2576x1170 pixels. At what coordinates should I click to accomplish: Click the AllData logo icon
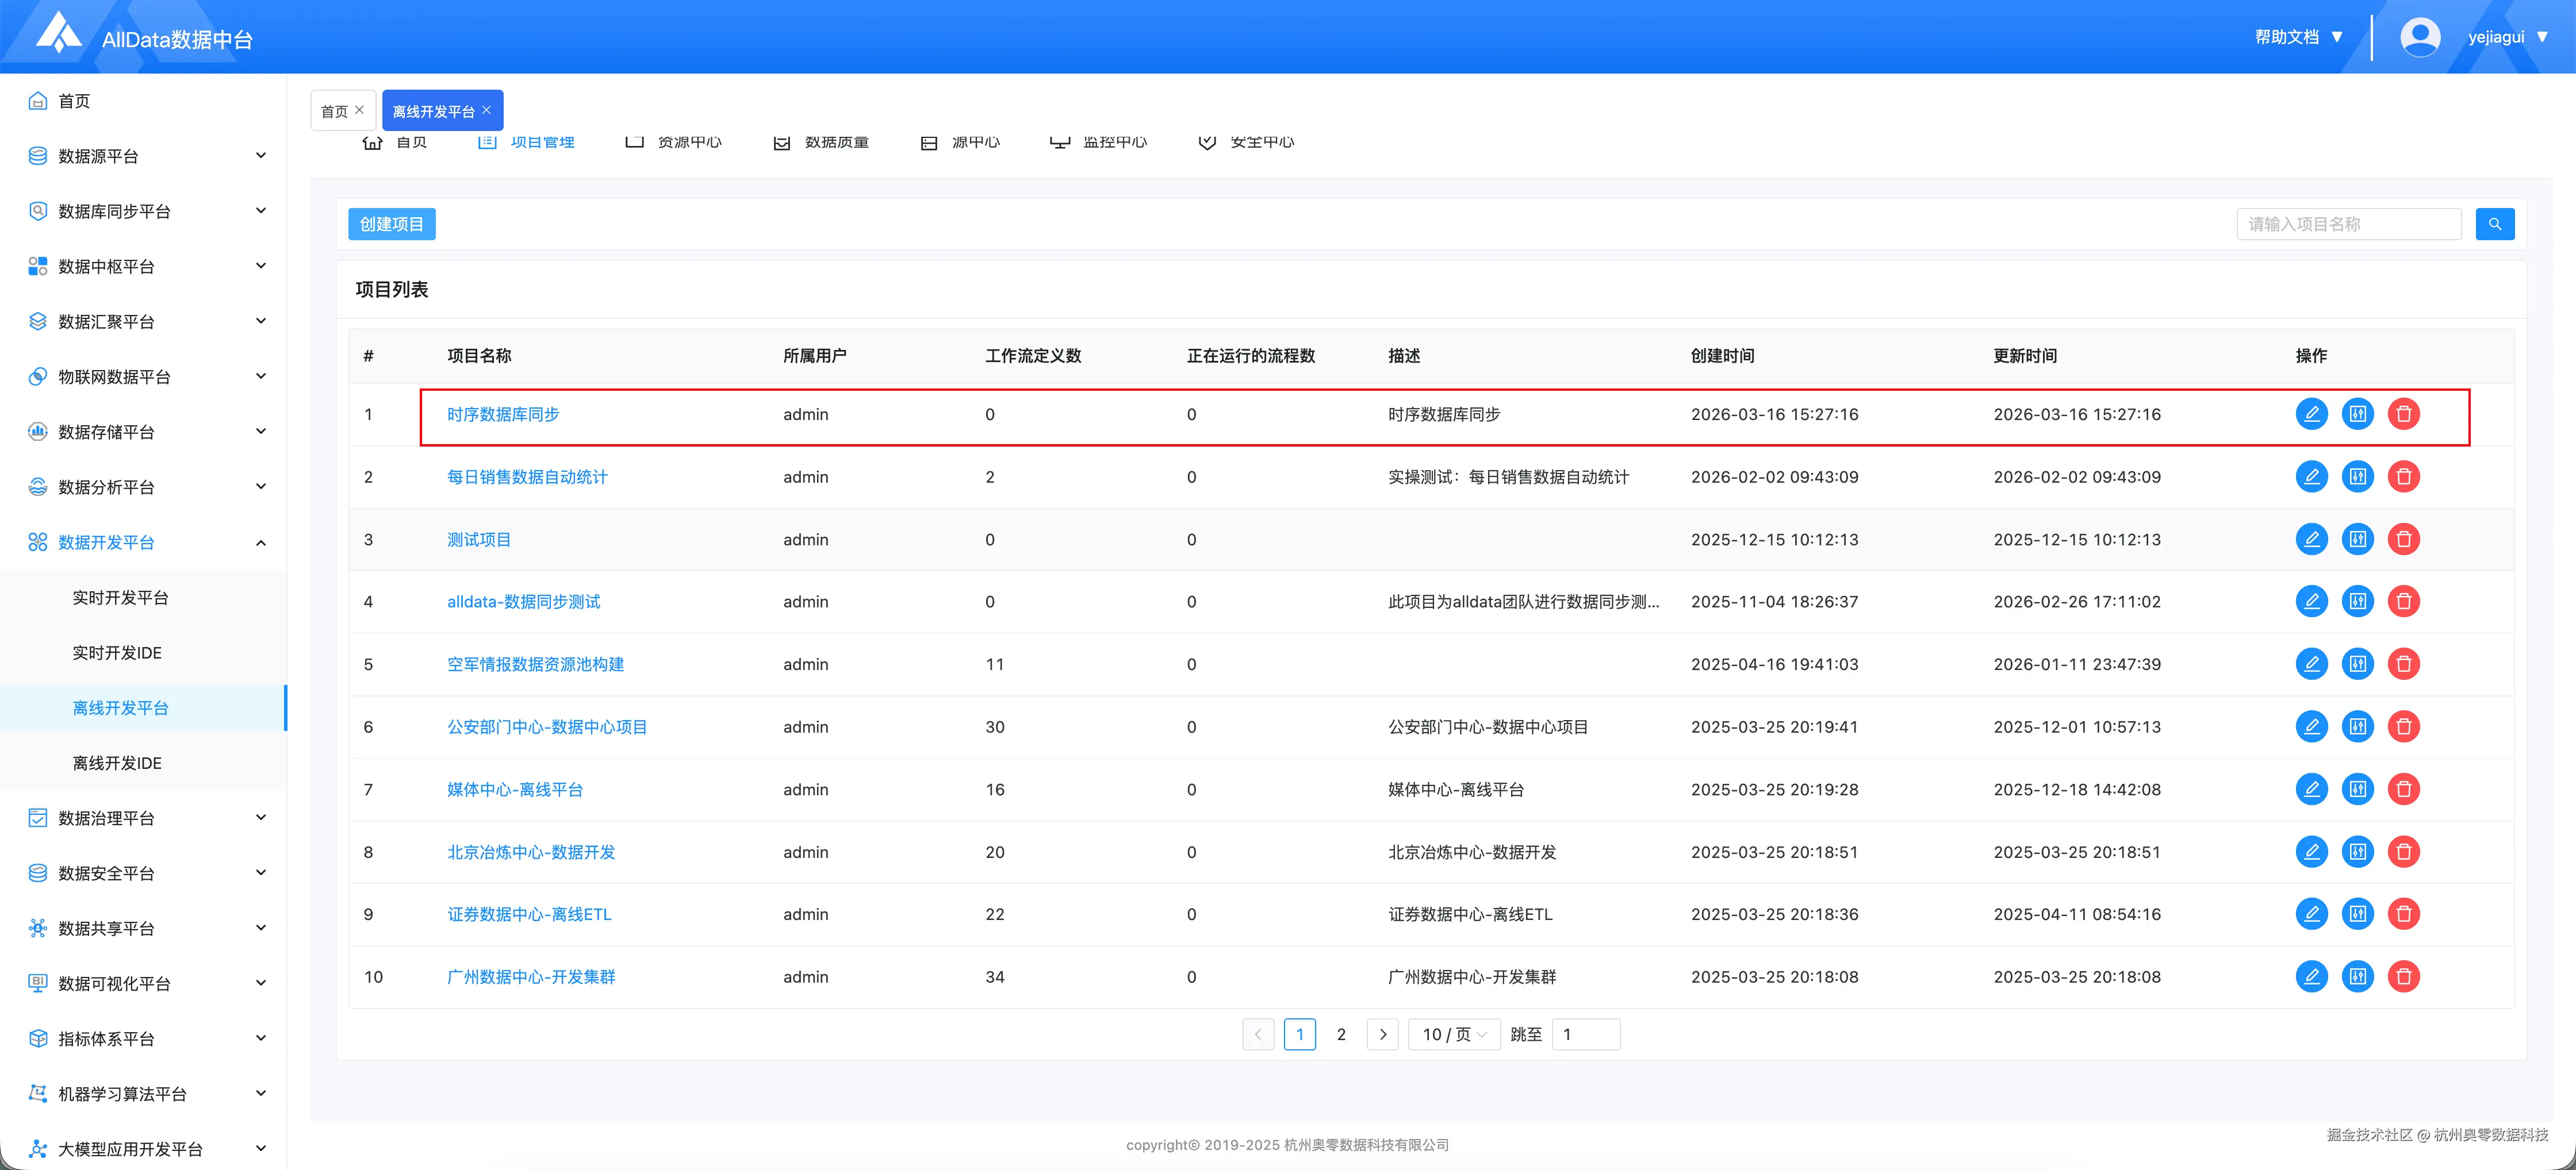tap(59, 33)
